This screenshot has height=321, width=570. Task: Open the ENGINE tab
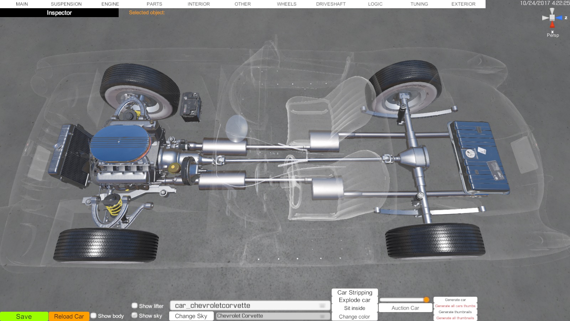(110, 4)
